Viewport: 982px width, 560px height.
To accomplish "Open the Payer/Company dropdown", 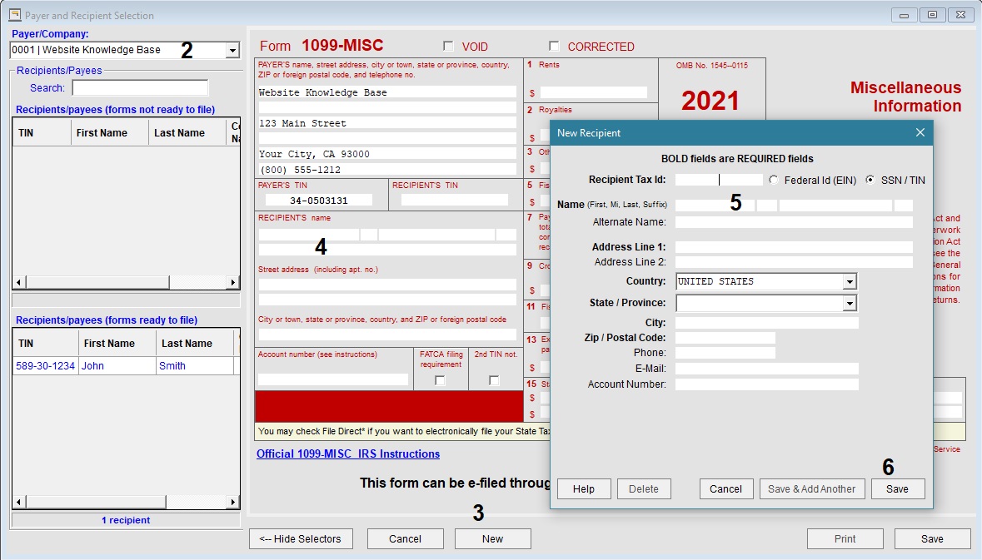I will [232, 50].
